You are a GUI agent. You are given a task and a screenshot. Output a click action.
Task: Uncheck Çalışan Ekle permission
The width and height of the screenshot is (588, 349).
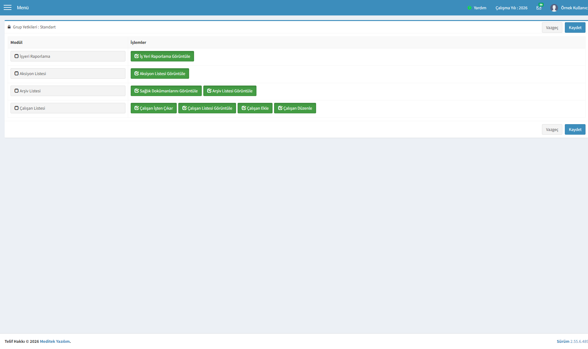pos(255,108)
